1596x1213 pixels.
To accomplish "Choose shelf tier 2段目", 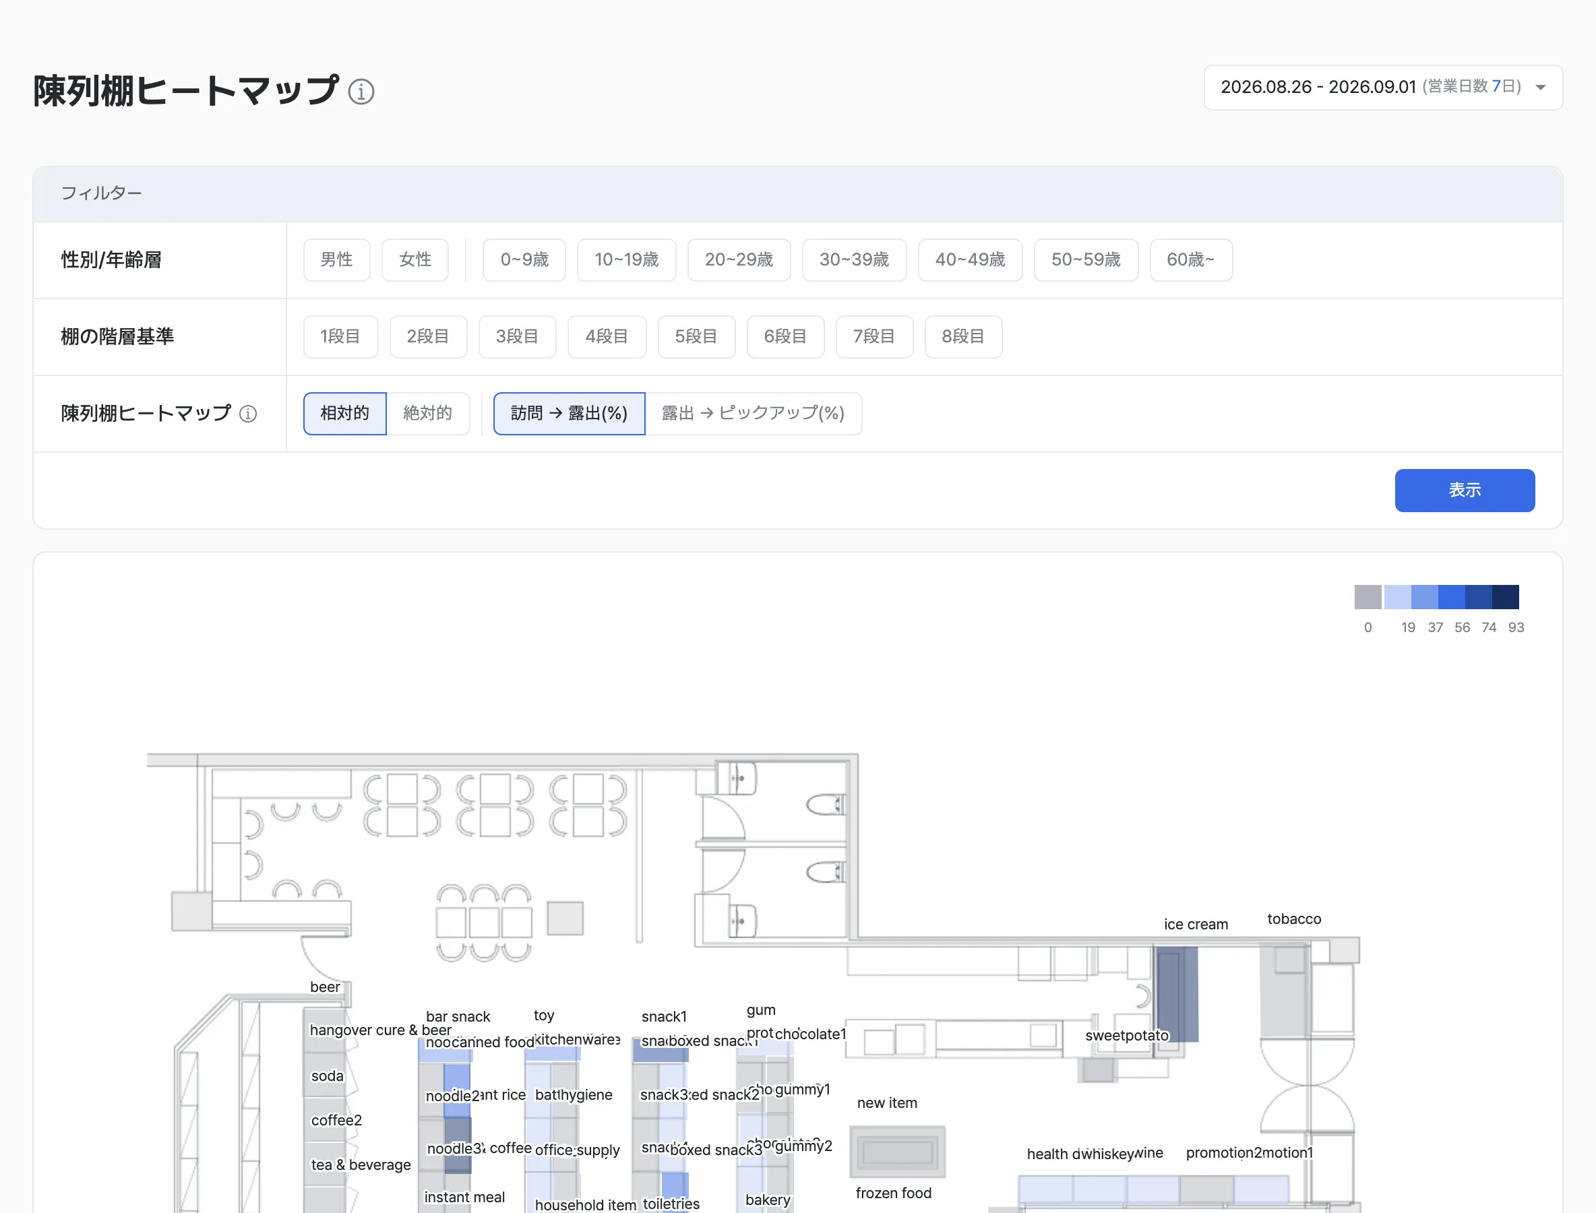I will click(x=428, y=336).
